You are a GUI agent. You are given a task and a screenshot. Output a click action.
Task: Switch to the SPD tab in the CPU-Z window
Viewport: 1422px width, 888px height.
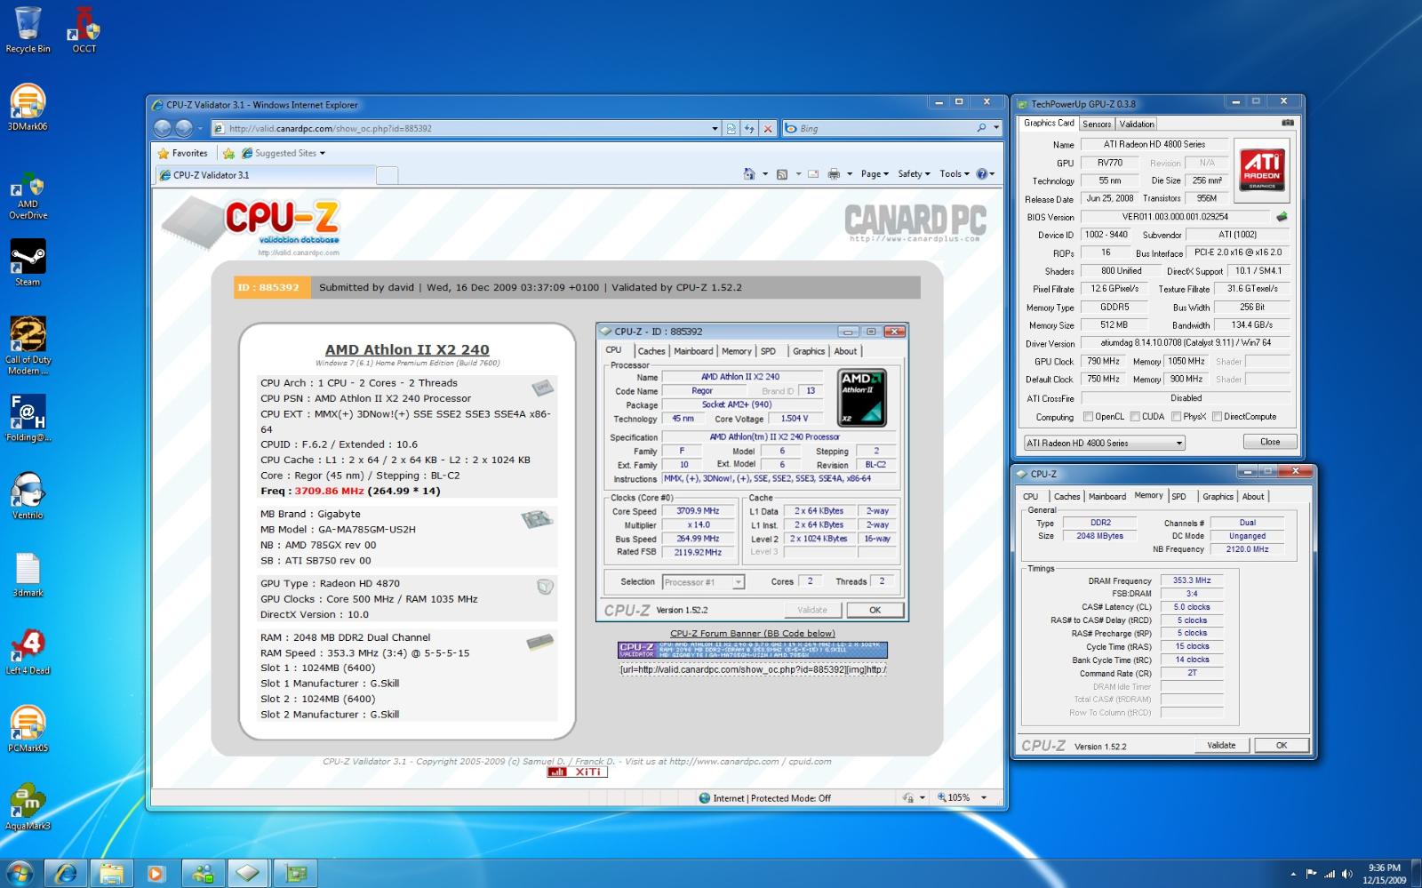(x=1178, y=496)
